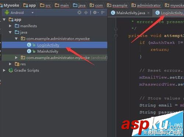Click the mPasswordView code line
The image size is (184, 137).
(x=162, y=84)
